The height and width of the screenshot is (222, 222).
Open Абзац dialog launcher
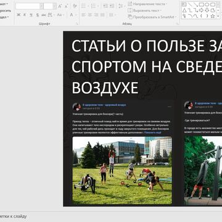[x=177, y=24]
